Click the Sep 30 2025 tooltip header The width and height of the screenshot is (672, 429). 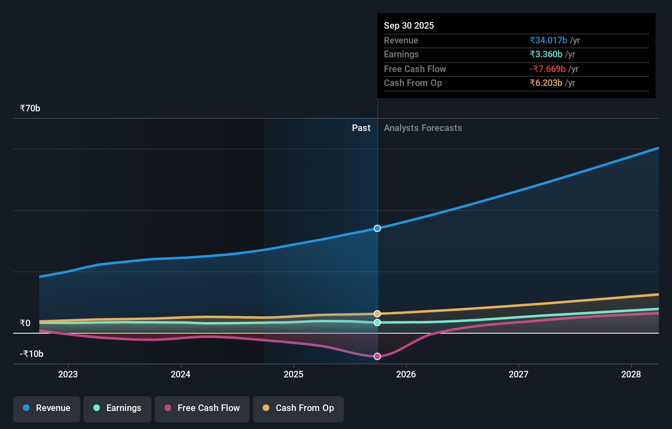click(x=408, y=25)
